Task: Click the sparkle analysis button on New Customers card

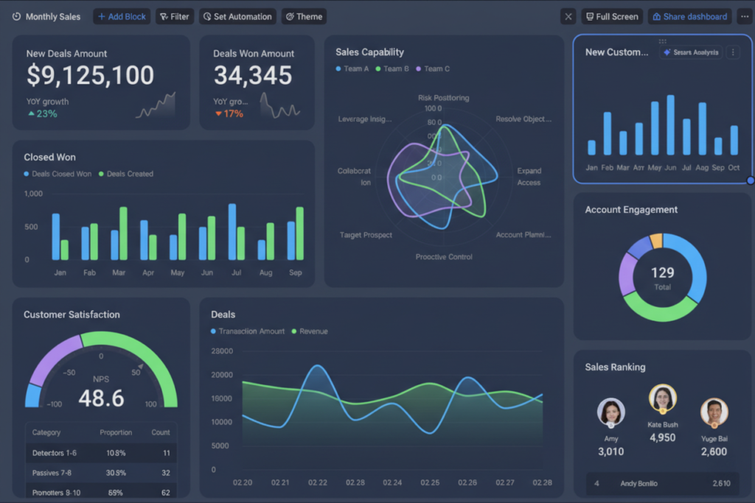Action: 691,52
